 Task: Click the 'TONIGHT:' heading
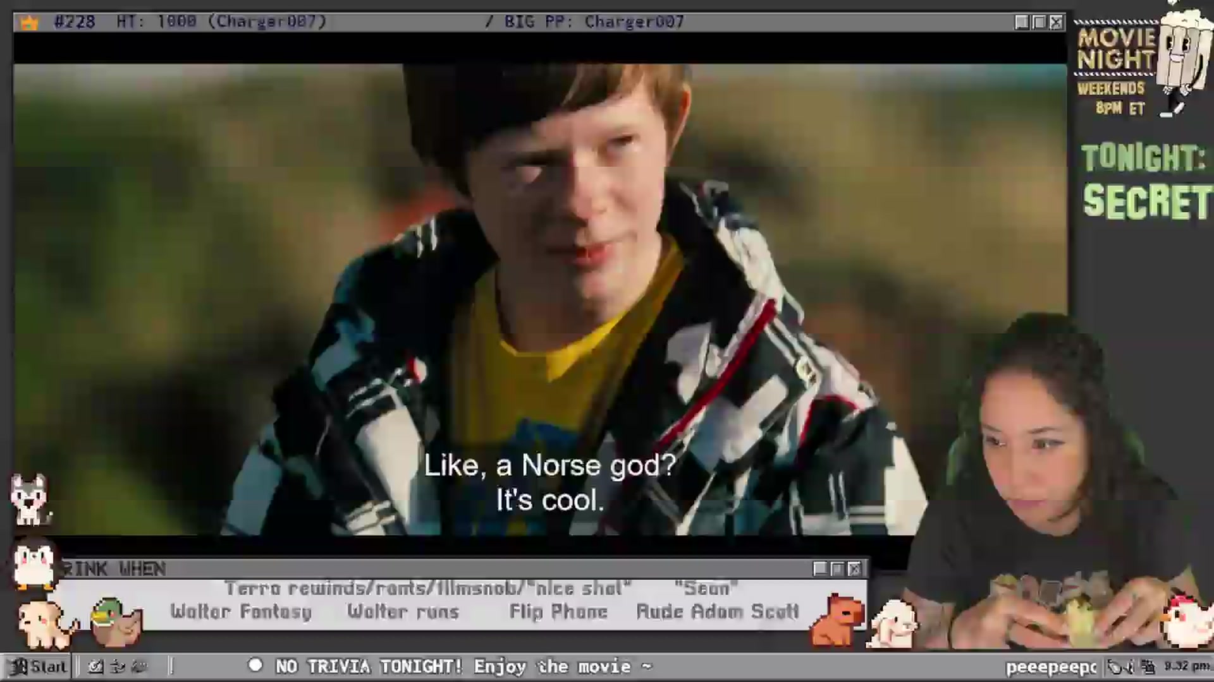click(x=1143, y=158)
